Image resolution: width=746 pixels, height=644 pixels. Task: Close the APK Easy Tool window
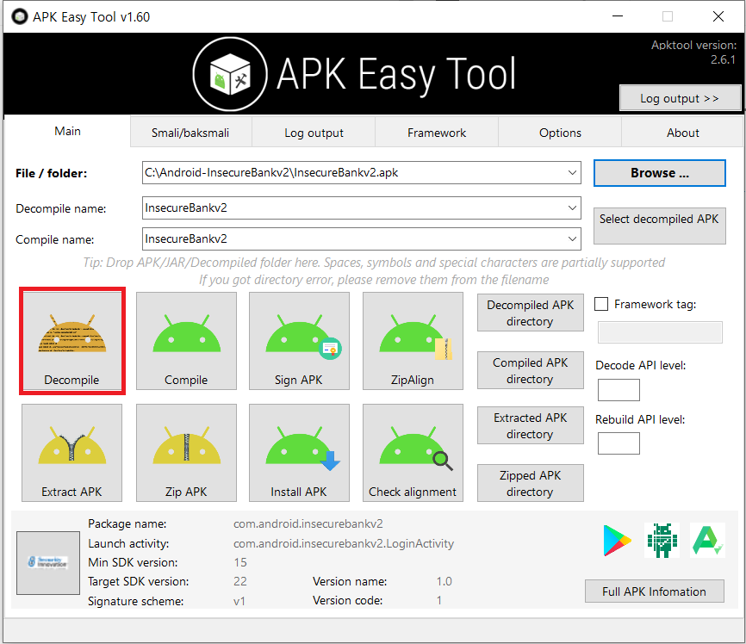pos(718,16)
